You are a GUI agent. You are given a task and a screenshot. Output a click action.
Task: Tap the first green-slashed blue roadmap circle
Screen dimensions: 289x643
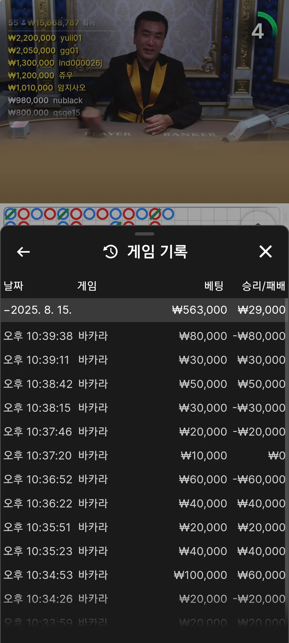click(11, 214)
